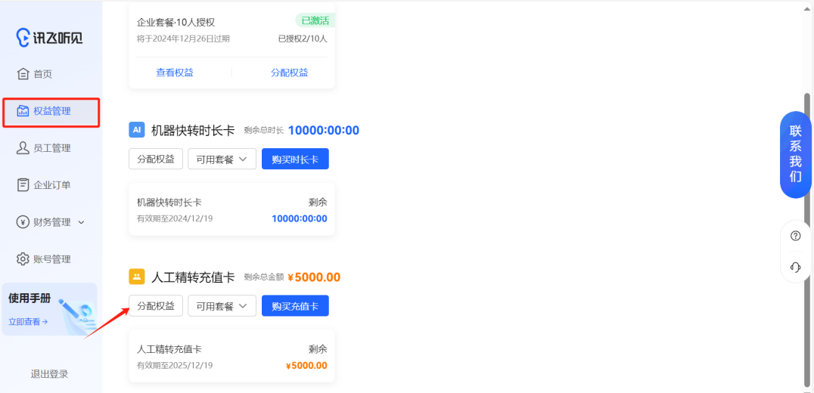Screen dimensions: 814x393
Task: Expand the 财务管理 submenu chevron
Action: [82, 222]
